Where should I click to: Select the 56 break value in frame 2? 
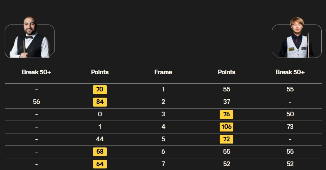tap(36, 102)
